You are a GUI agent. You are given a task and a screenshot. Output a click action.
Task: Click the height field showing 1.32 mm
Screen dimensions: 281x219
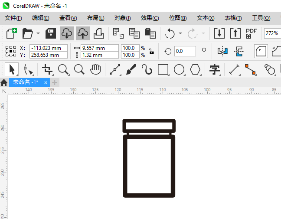[x=100, y=55]
